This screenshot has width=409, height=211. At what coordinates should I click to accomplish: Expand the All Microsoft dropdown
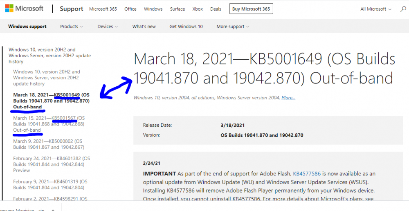[x=376, y=9]
